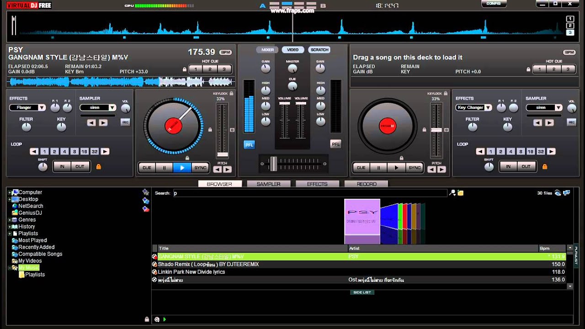This screenshot has width=585, height=329.
Task: Set right deck loop length to 32
Action: 541,152
